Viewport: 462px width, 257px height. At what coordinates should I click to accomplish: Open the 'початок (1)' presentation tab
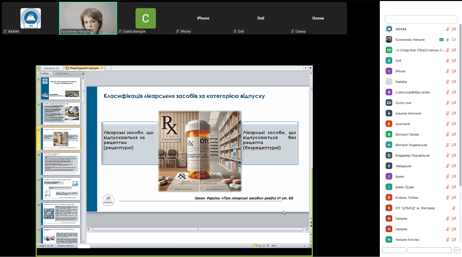pyautogui.click(x=50, y=68)
